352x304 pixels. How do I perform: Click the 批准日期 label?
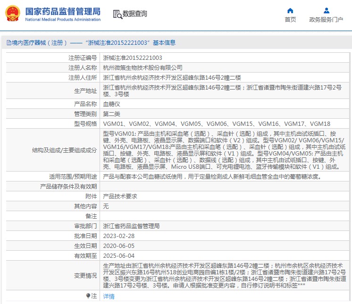85,236
